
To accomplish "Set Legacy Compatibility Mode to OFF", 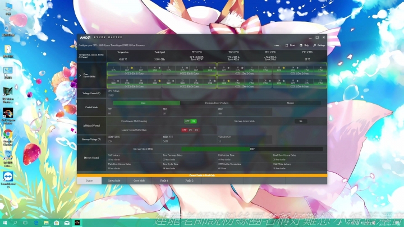I will [185, 130].
